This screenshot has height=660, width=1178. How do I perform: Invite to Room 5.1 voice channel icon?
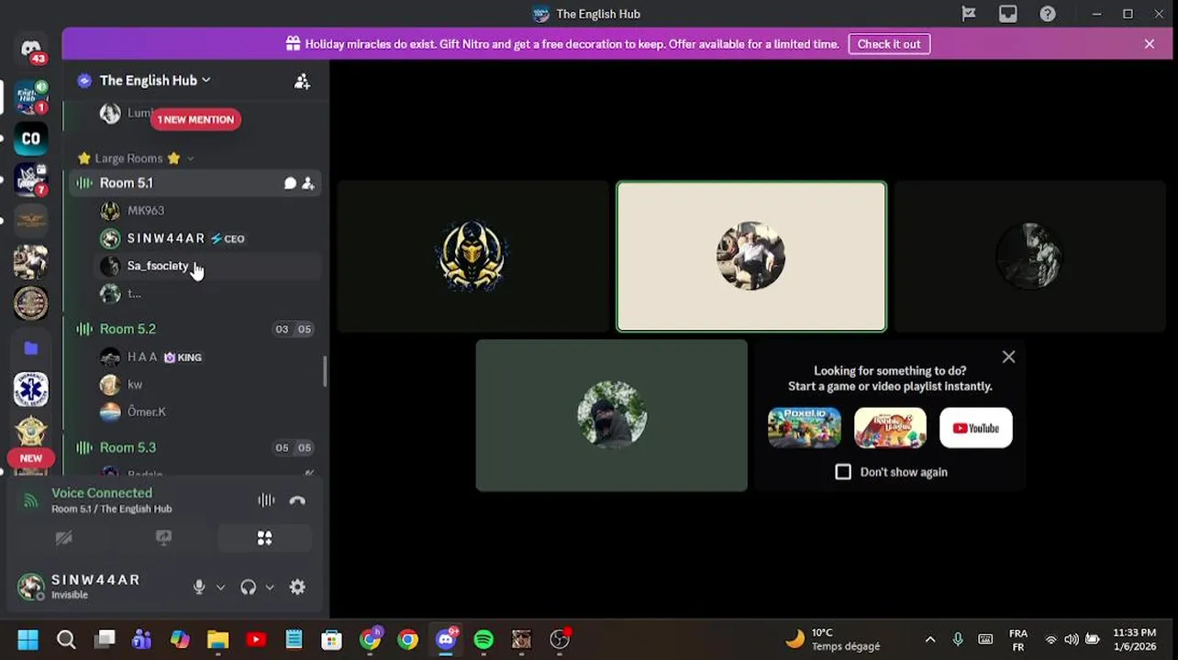(308, 183)
